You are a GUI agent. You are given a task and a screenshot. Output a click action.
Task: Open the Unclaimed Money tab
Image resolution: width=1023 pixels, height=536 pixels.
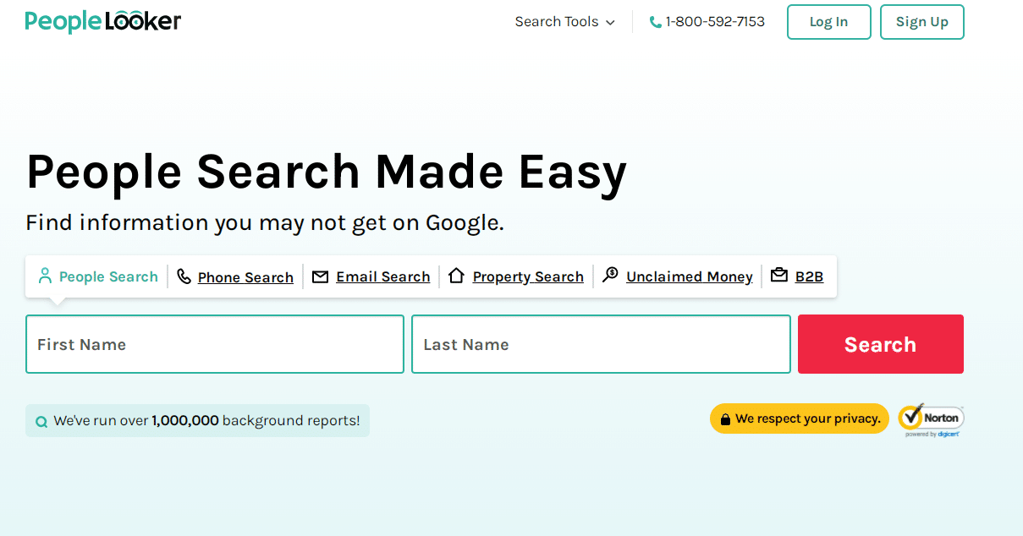coord(678,276)
